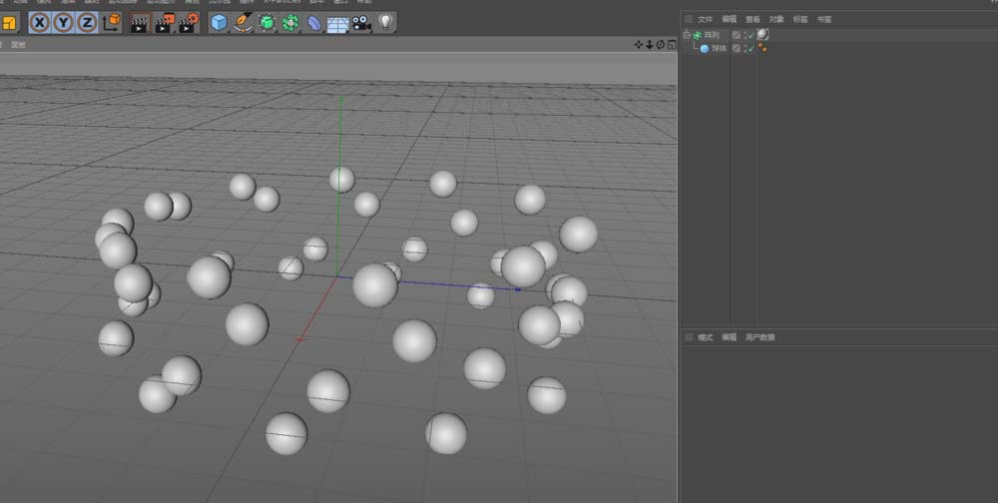This screenshot has width=998, height=503.
Task: Open the 用户数据 menu in attributes panel
Action: (x=759, y=337)
